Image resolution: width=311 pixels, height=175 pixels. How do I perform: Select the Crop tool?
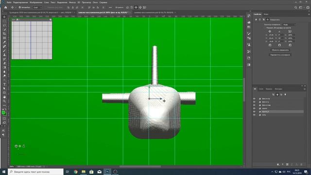point(4,34)
